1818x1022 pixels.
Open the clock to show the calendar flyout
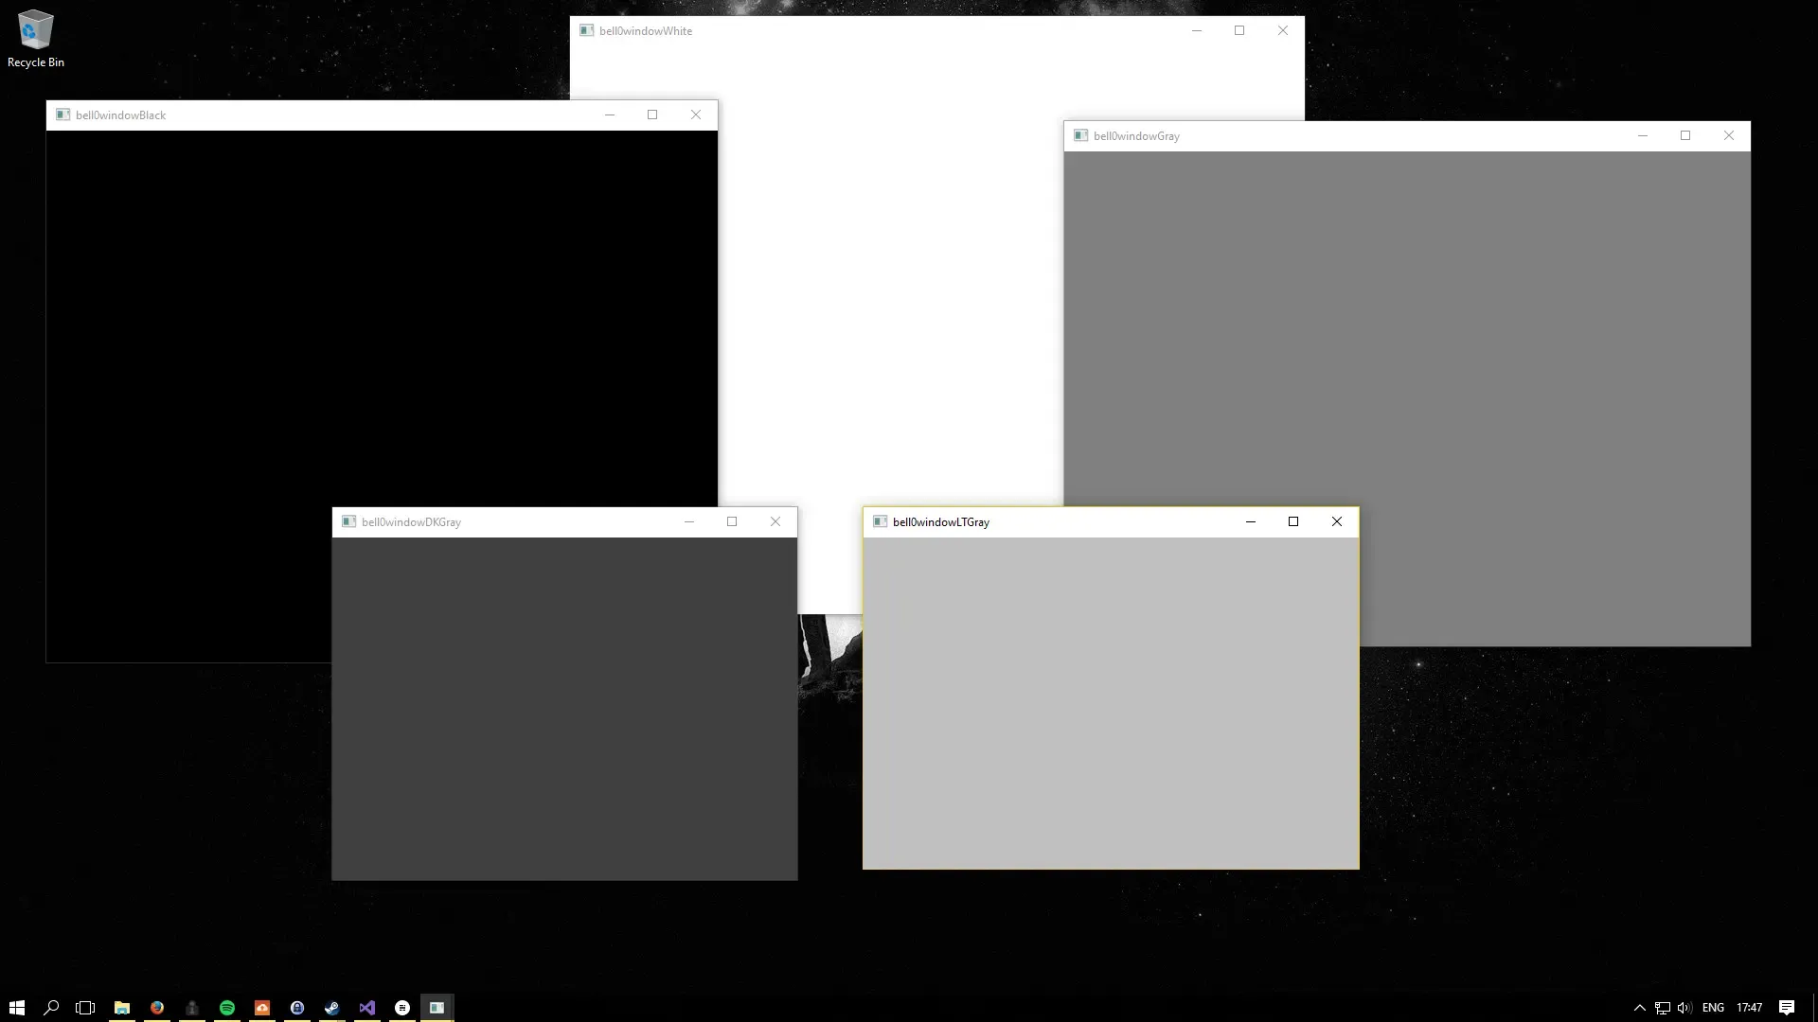click(1750, 1007)
